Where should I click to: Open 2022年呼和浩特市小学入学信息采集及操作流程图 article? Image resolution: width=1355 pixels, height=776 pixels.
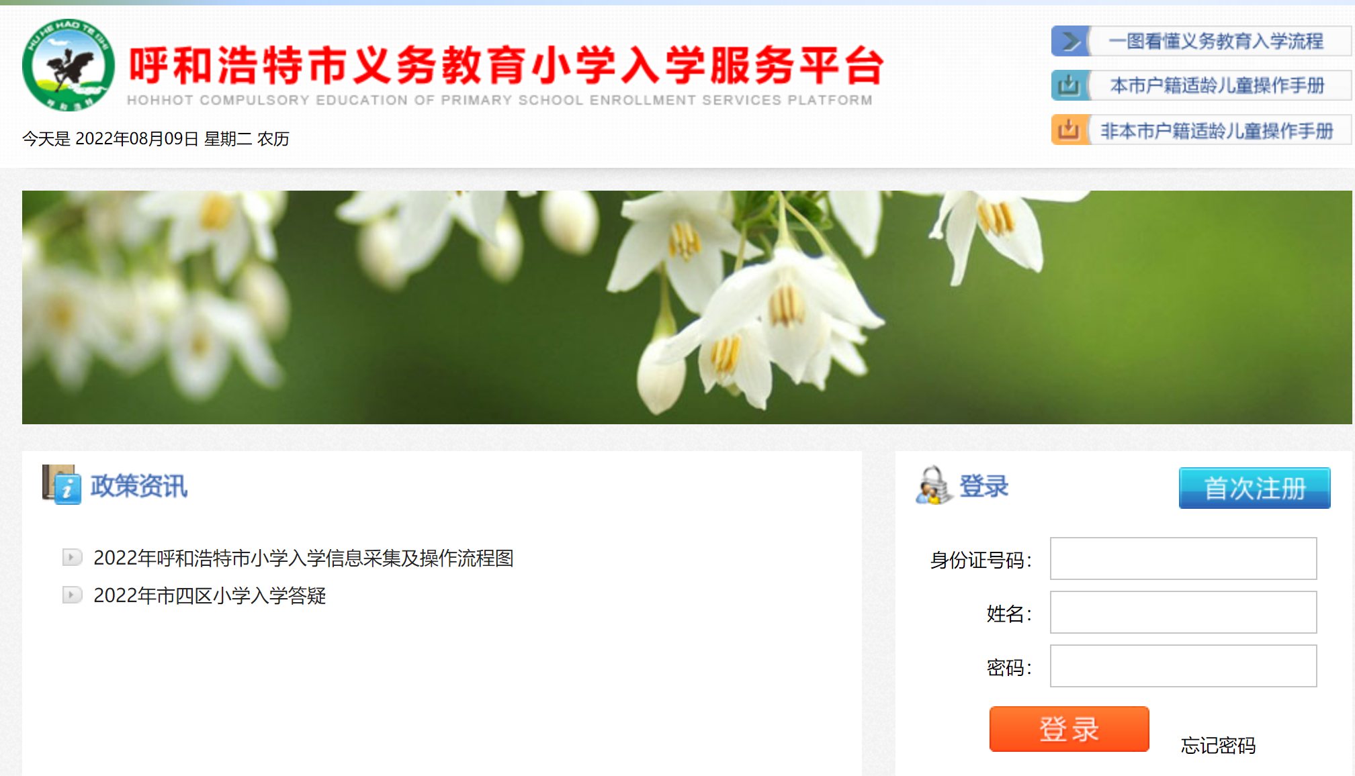[304, 558]
